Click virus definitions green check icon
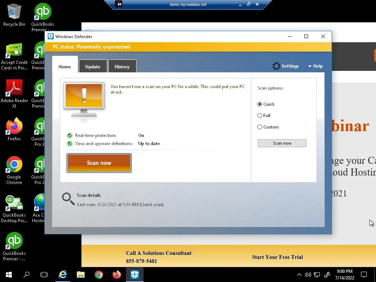The width and height of the screenshot is (376, 282). 69,144
